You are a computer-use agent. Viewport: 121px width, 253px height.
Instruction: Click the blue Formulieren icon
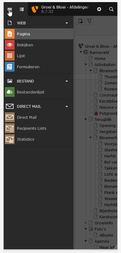10,67
